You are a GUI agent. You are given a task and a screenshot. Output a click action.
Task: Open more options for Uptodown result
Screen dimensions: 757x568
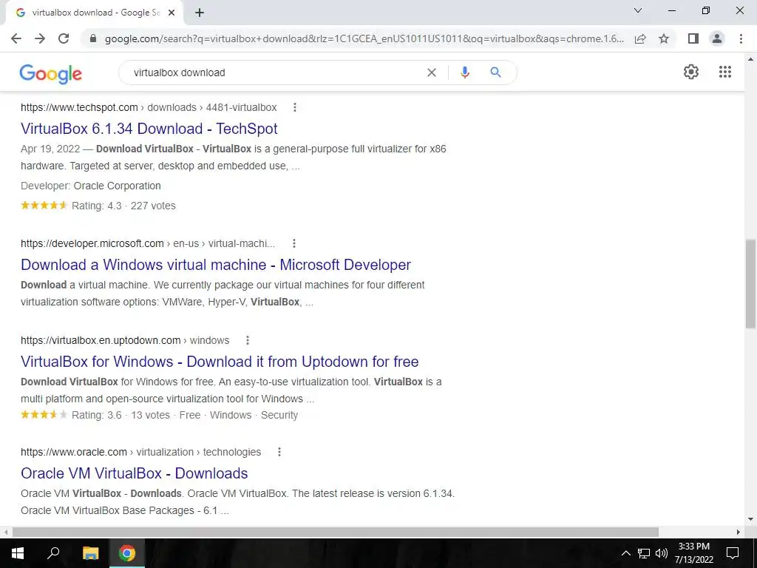pos(248,340)
